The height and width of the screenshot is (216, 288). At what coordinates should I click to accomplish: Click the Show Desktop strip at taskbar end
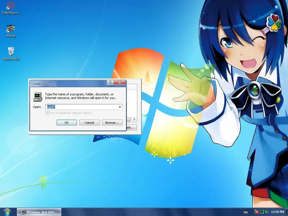click(287, 212)
